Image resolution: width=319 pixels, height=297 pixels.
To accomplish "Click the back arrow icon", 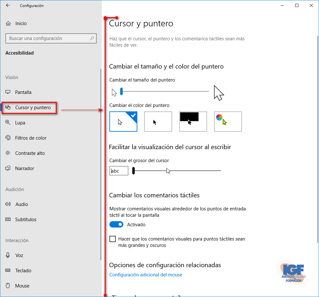I will tap(8, 5).
